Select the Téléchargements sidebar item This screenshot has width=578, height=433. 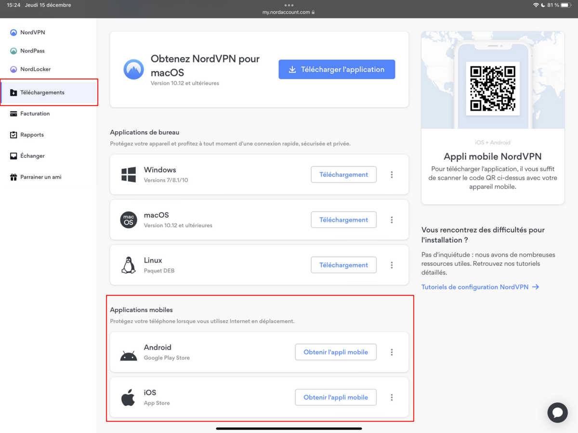tap(48, 92)
